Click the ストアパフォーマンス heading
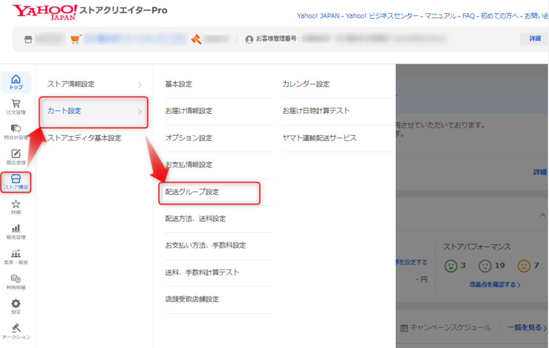Image resolution: width=549 pixels, height=348 pixels. (477, 247)
